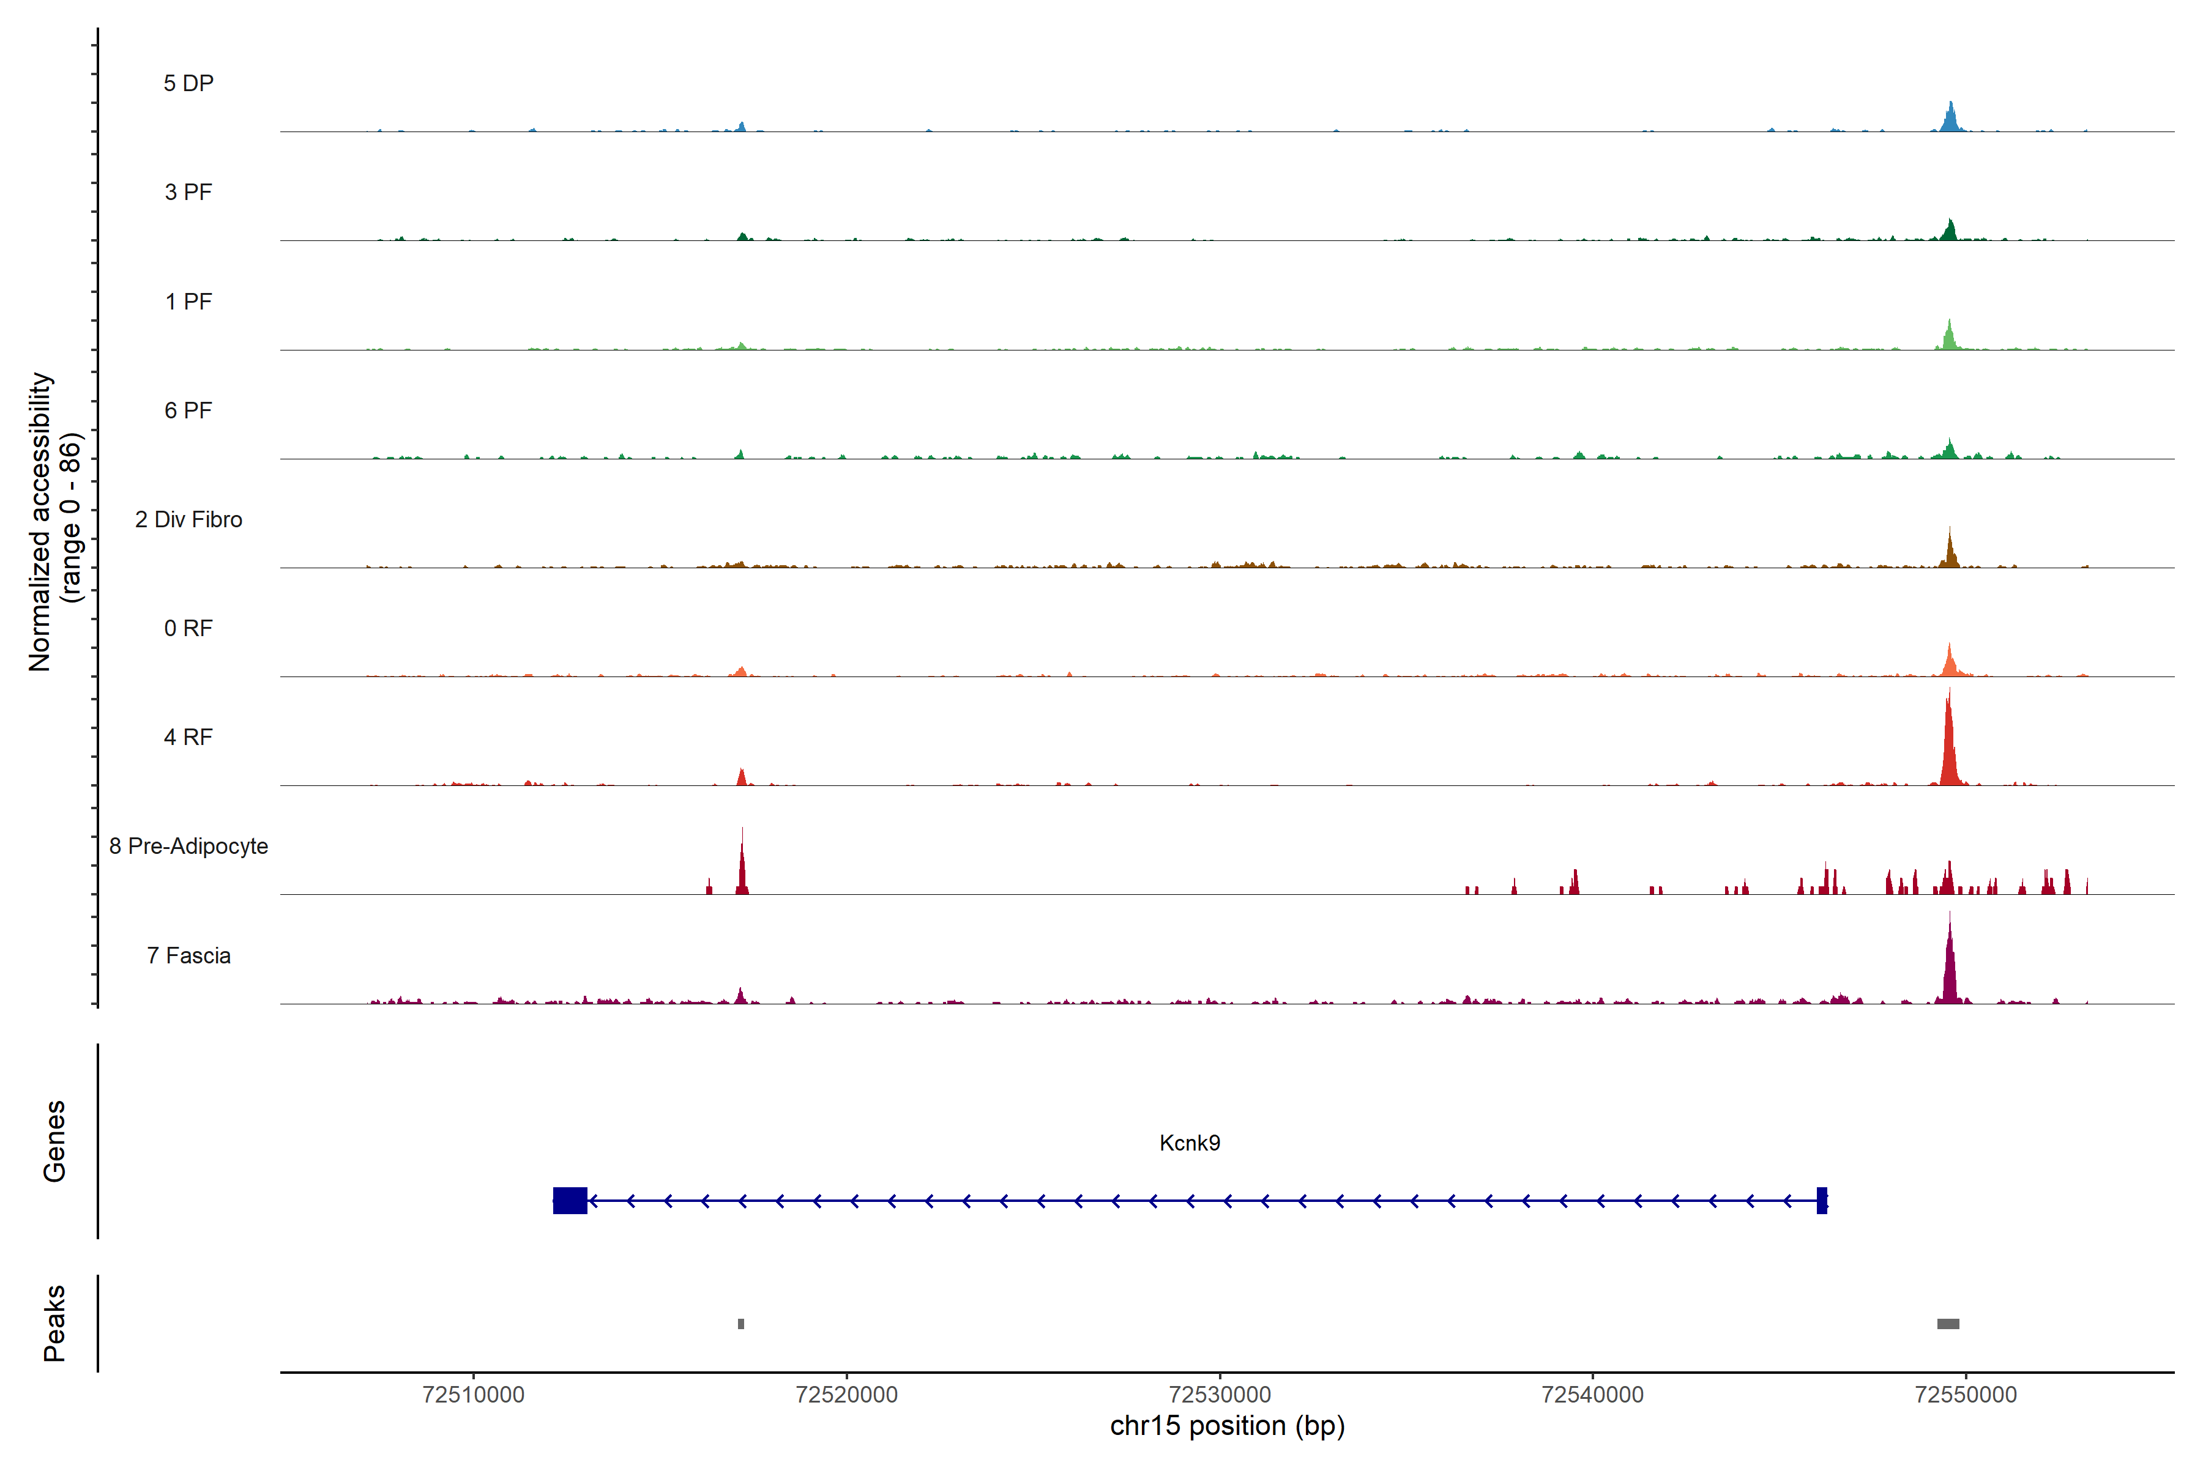The image size is (2203, 1468).
Task: Click the wide gray peak bar near 72550000
Action: coord(1948,1324)
